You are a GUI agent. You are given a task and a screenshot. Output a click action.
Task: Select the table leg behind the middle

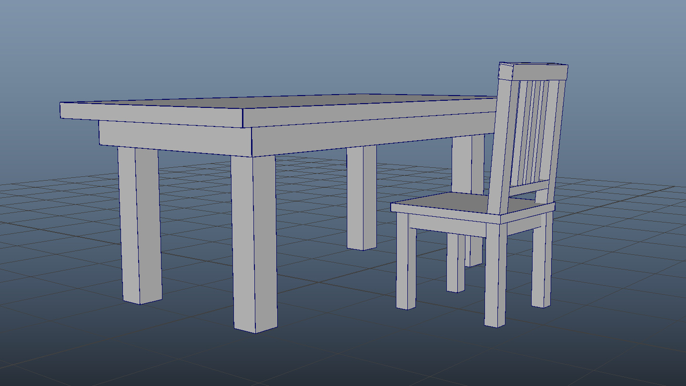point(362,198)
